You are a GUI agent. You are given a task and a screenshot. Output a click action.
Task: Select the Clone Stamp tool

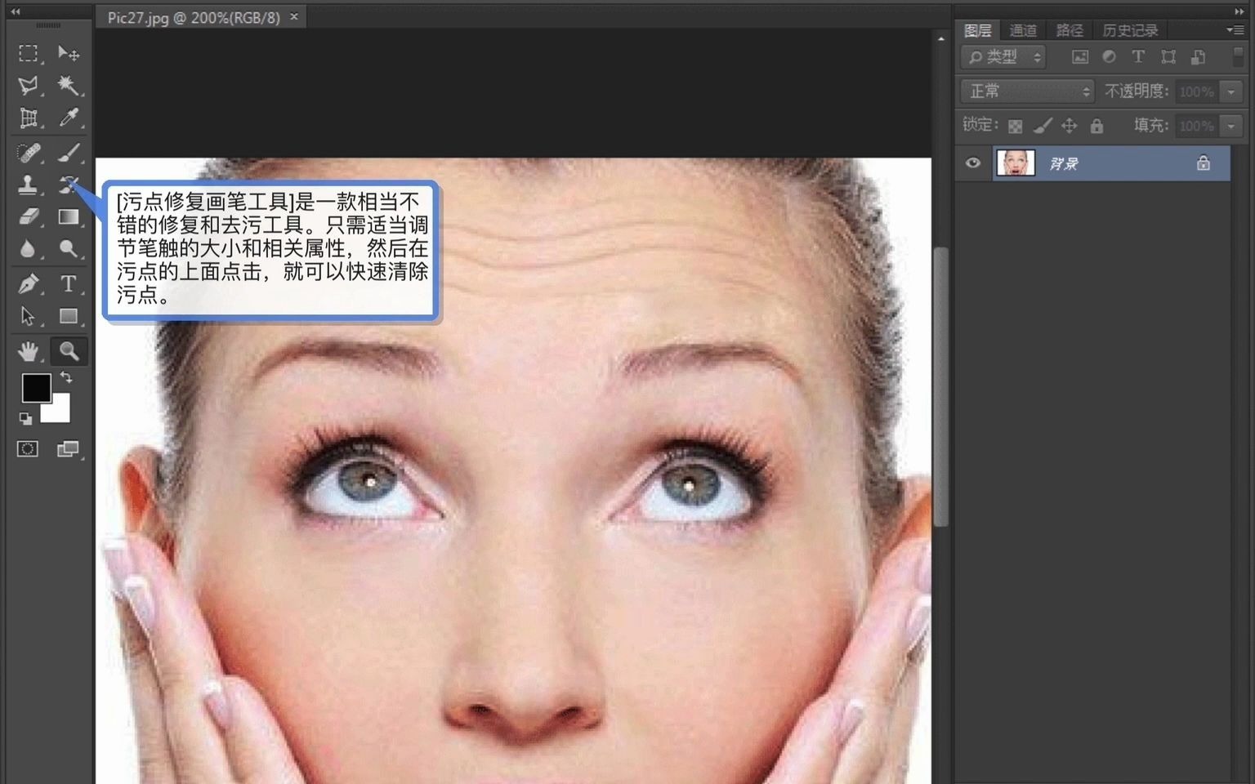pos(29,185)
